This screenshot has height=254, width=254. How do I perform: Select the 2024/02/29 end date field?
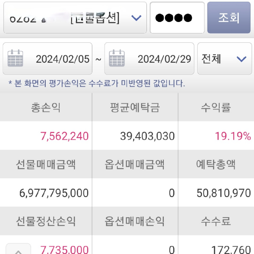(164, 59)
